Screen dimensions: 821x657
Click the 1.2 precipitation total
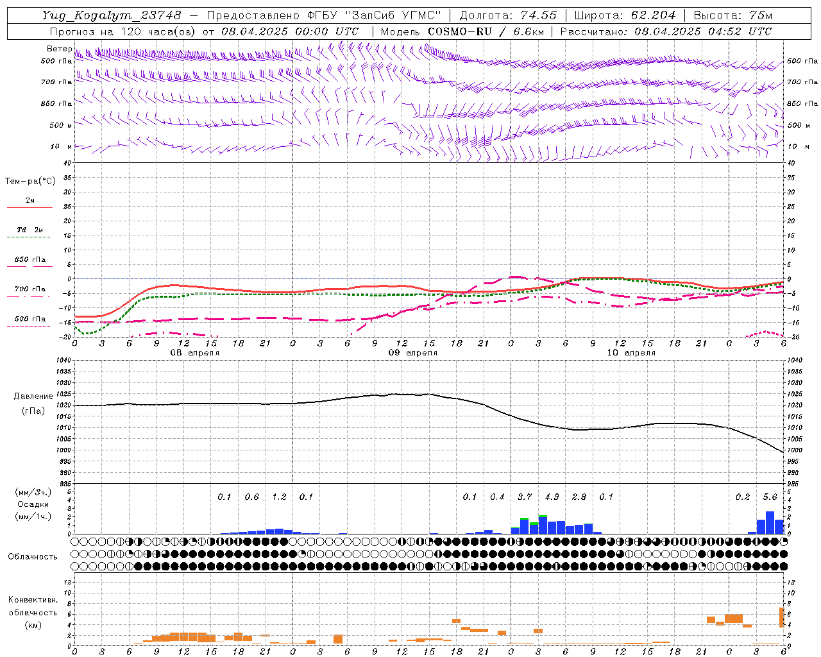(279, 497)
